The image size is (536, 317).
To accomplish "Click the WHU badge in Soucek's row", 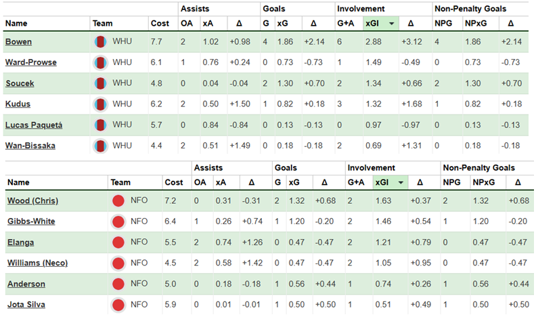I will 101,84.
